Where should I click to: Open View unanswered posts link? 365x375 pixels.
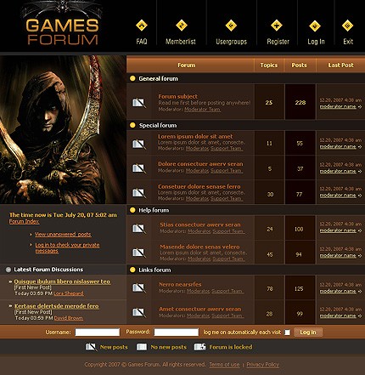63,234
